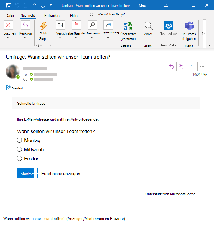Click the Standard sensitivity label icon
This screenshot has width=214, height=228.
pos(9,88)
